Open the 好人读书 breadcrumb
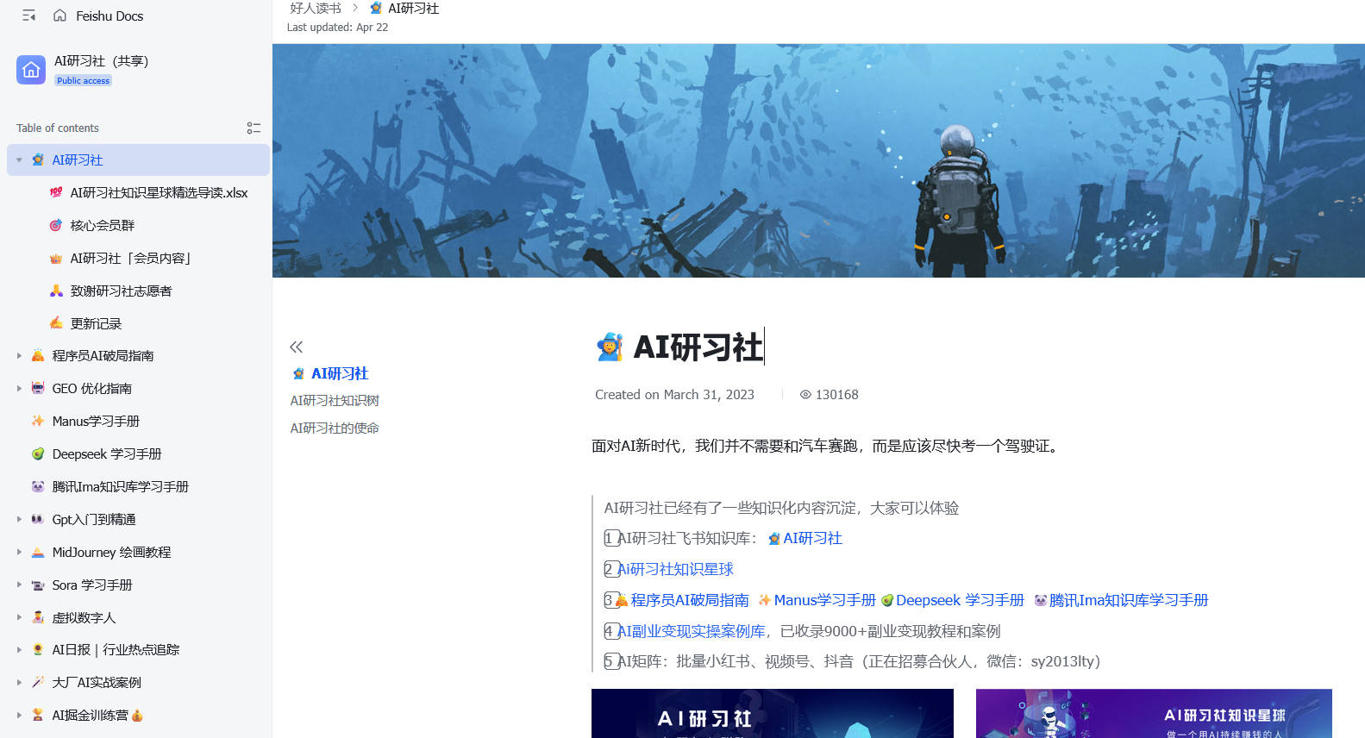 pyautogui.click(x=316, y=8)
